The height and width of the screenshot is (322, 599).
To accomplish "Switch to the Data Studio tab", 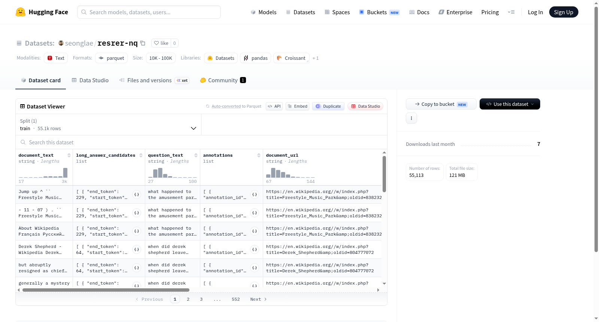I will click(90, 80).
